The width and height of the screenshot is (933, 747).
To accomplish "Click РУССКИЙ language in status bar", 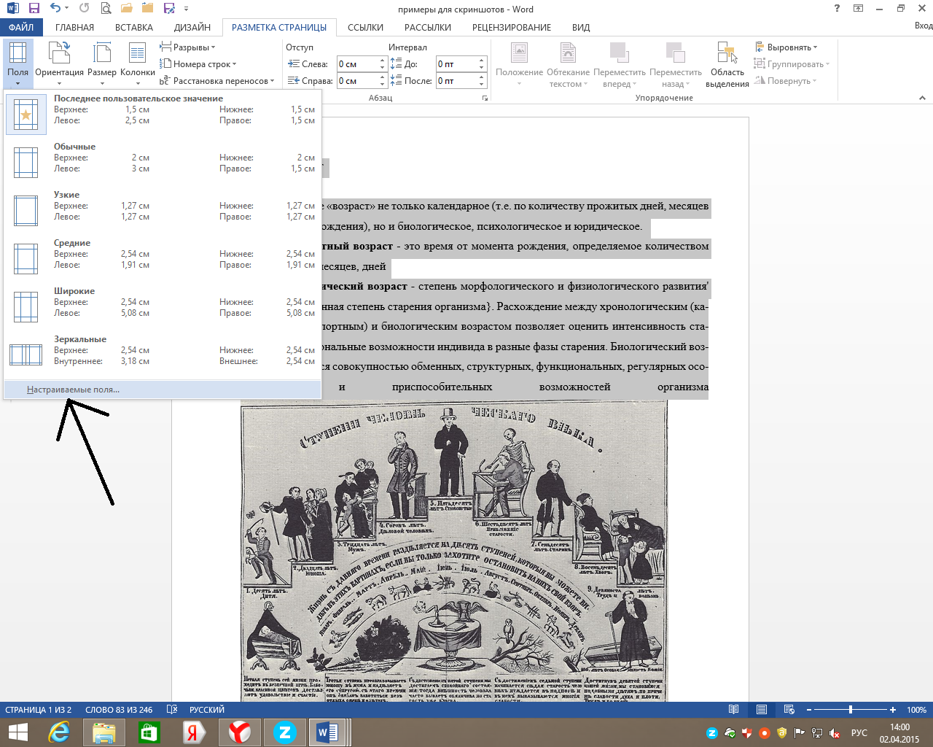I will coord(207,710).
